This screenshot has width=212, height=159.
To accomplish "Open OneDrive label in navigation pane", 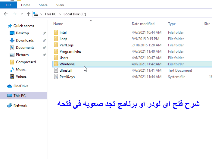I will coord(21,86).
